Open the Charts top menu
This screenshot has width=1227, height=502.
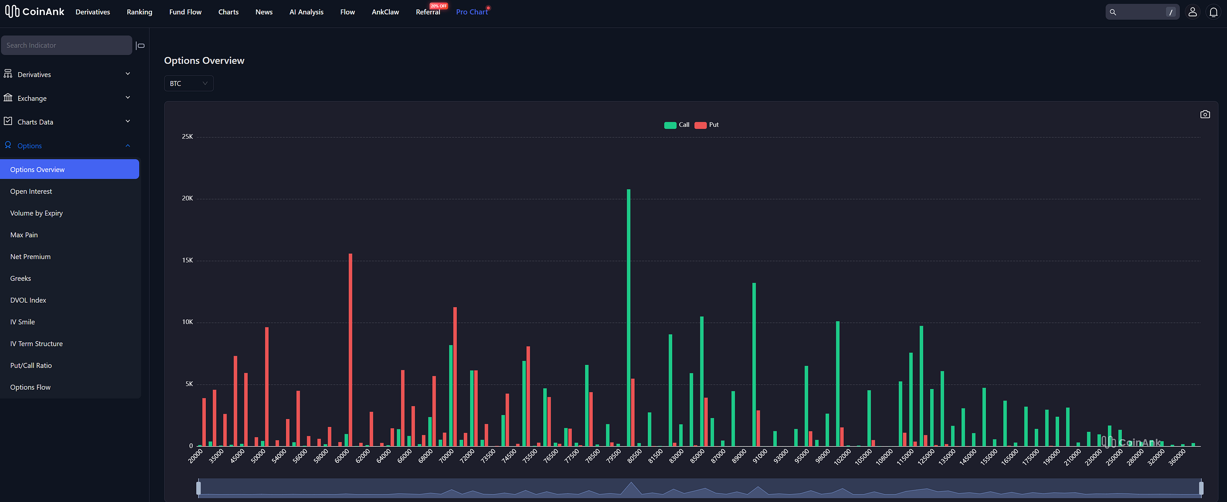point(228,12)
